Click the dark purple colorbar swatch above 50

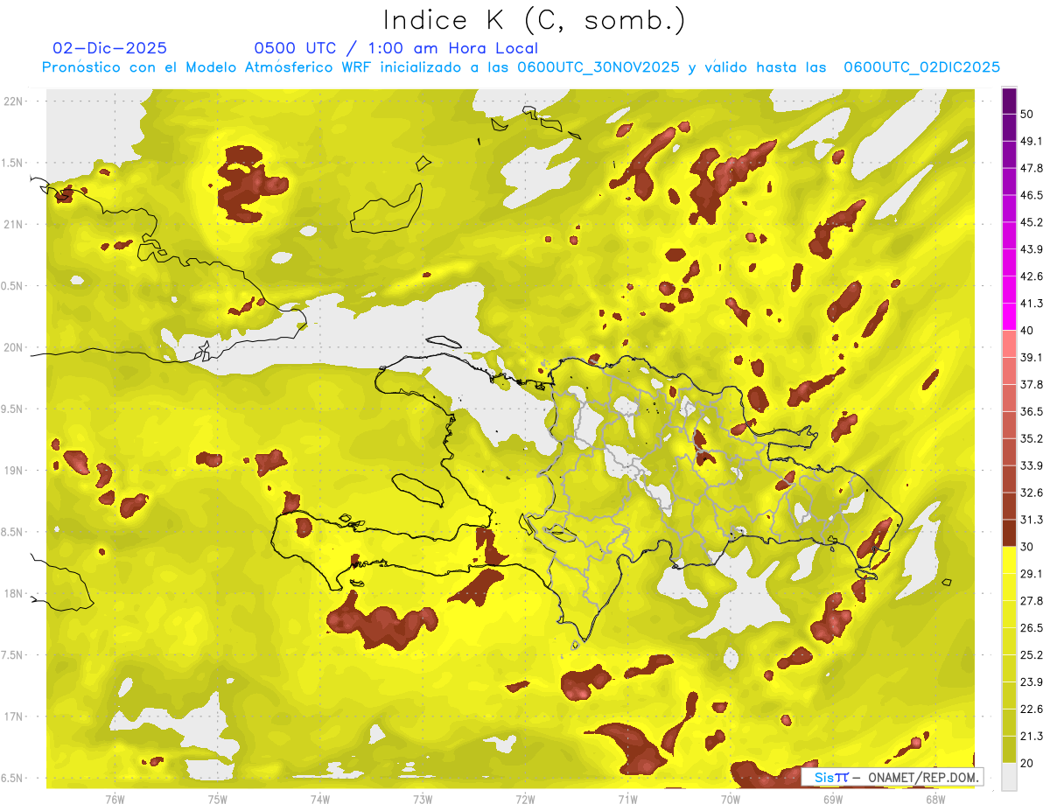click(1010, 101)
